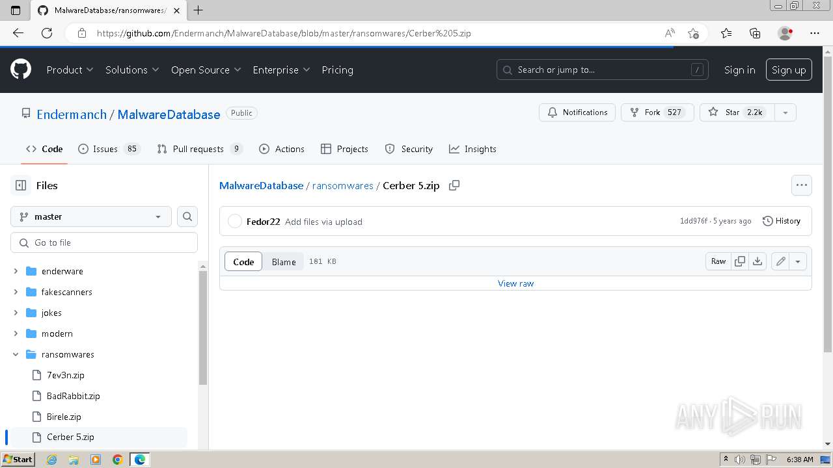Fork the repository
Image resolution: width=833 pixels, height=468 pixels.
pos(657,112)
